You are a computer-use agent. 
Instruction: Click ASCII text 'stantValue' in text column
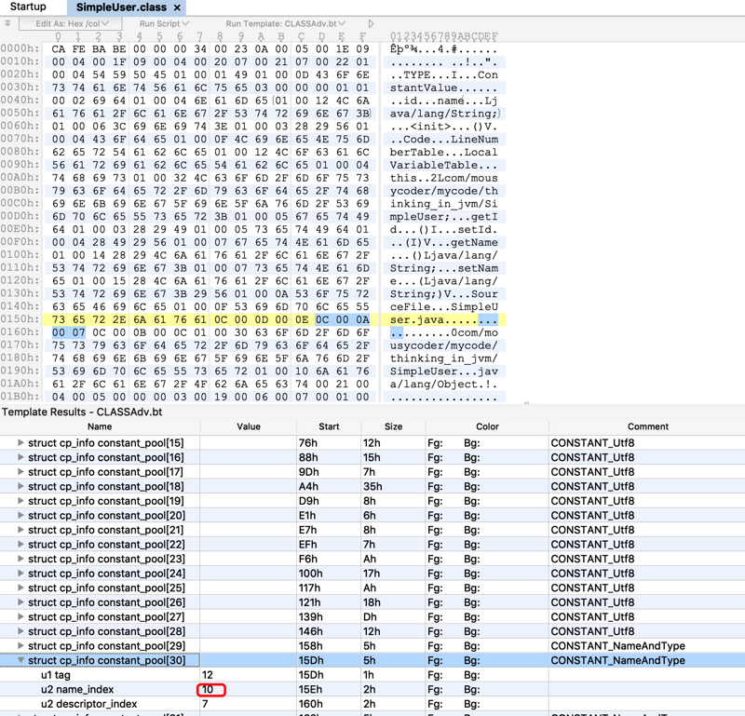[x=424, y=88]
